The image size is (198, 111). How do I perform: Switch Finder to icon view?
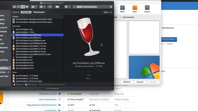click(x=15, y=7)
